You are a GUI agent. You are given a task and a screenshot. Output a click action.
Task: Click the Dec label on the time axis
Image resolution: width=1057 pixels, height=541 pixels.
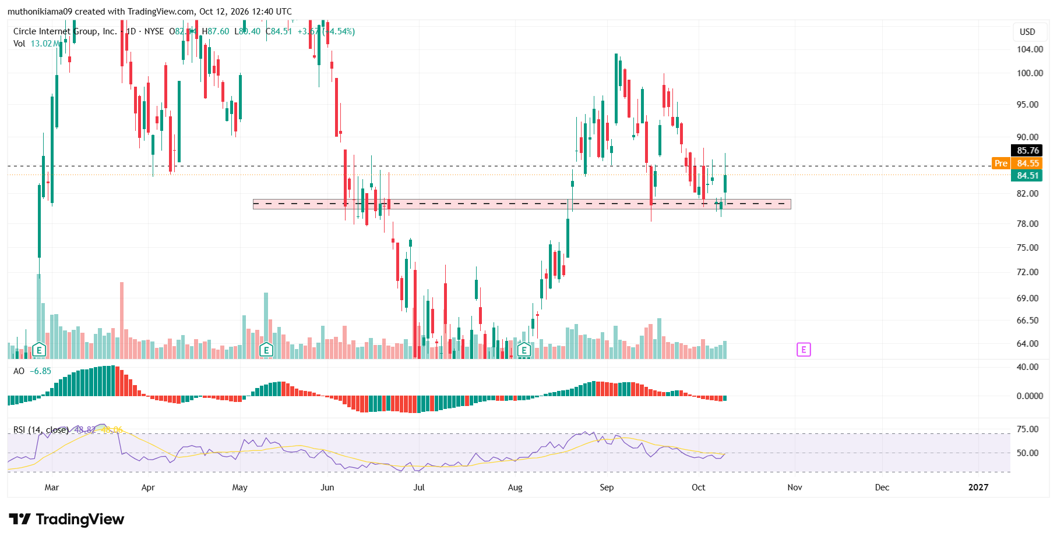click(x=882, y=487)
